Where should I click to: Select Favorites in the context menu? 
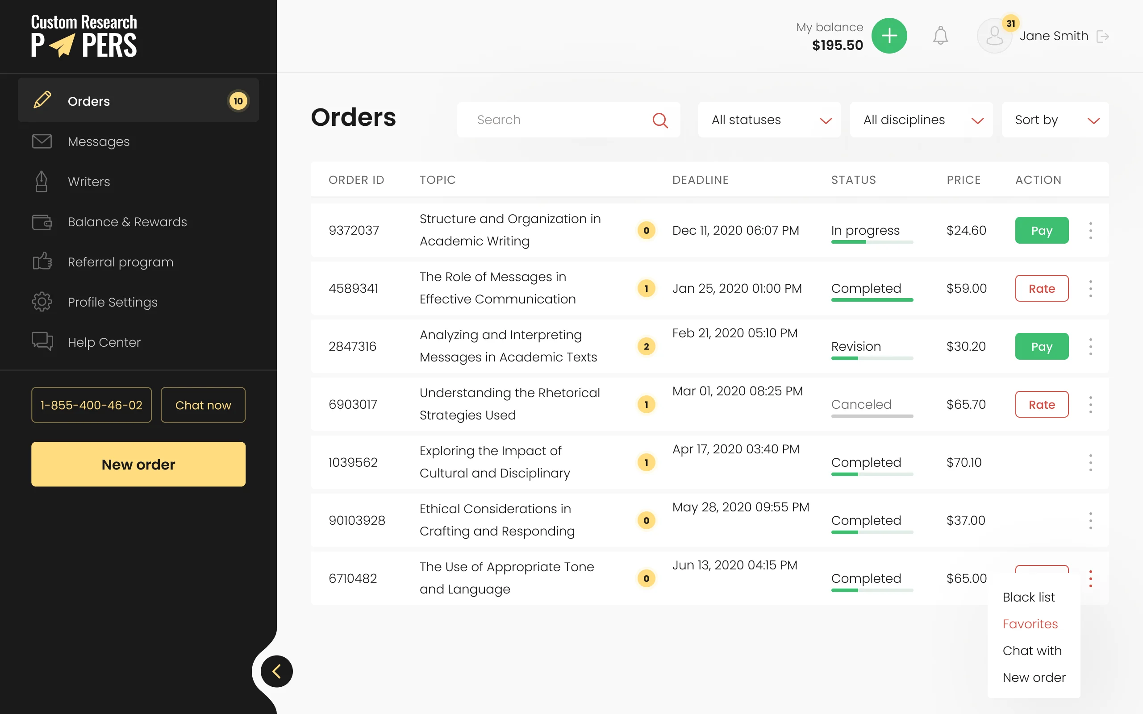[x=1030, y=624]
